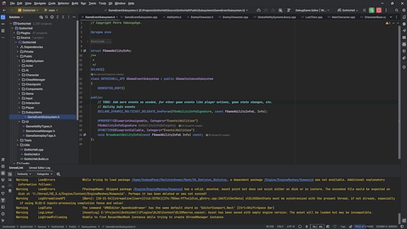Open the File menu

click(13, 4)
